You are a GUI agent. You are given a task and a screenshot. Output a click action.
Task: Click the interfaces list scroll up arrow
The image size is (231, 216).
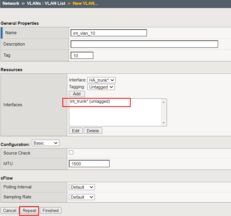coord(163,102)
